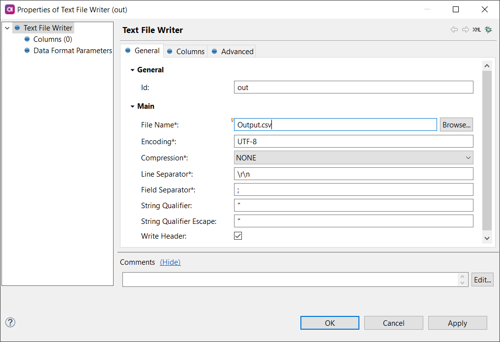Click the Data Format Parameters node icon
This screenshot has height=342, width=500.
tap(28, 51)
